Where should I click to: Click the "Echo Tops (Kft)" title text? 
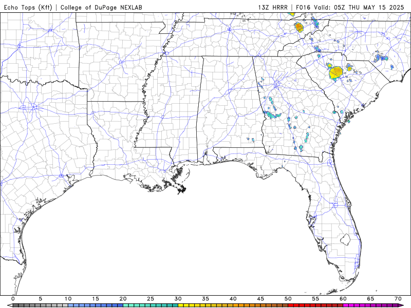pos(28,7)
